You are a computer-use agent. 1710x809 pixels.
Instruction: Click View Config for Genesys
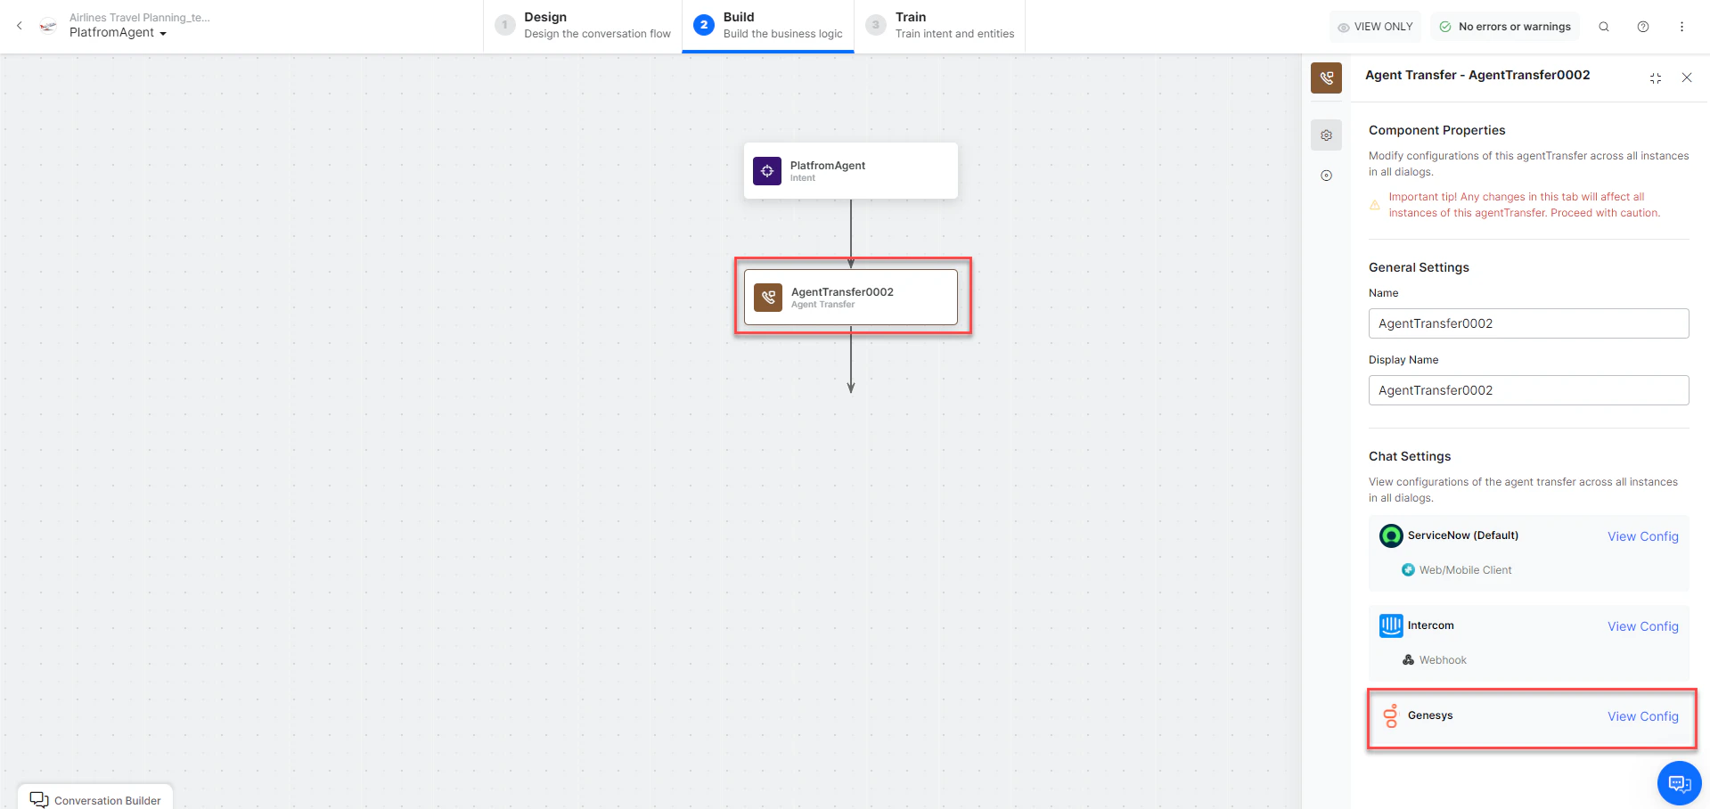(x=1642, y=715)
